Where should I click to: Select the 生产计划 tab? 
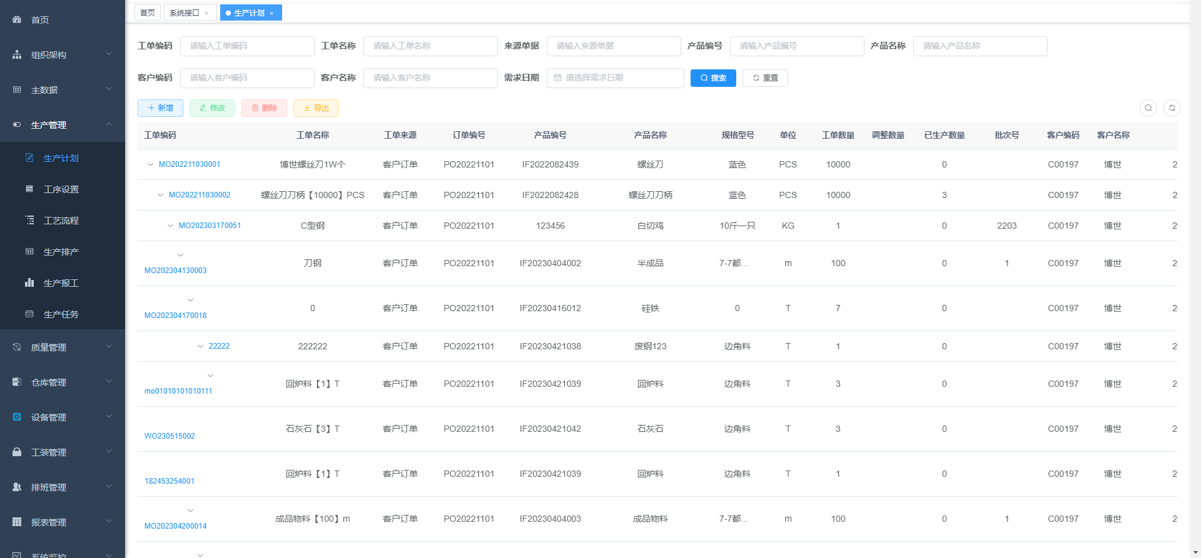[251, 12]
